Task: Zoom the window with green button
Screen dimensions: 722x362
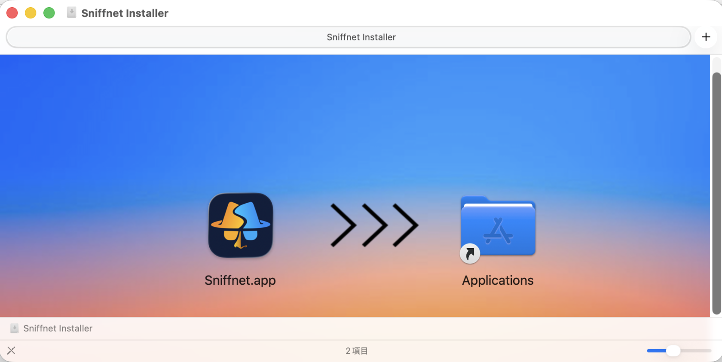Action: pos(49,13)
